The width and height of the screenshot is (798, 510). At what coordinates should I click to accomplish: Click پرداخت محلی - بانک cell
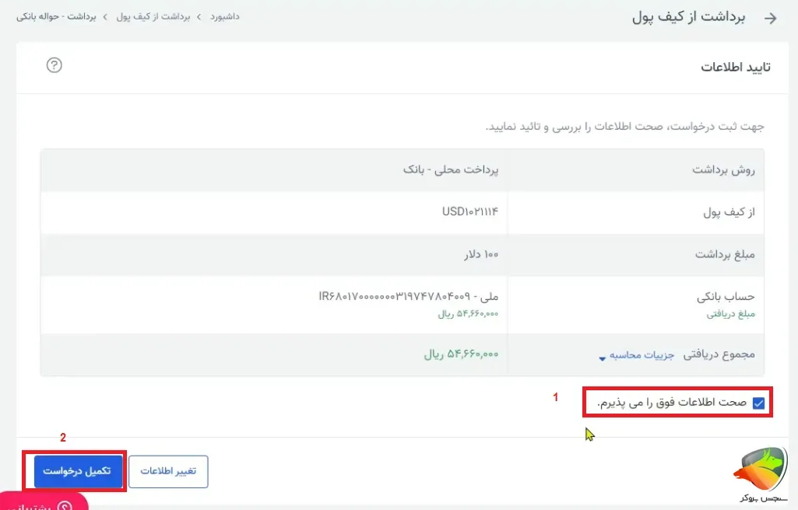(451, 169)
